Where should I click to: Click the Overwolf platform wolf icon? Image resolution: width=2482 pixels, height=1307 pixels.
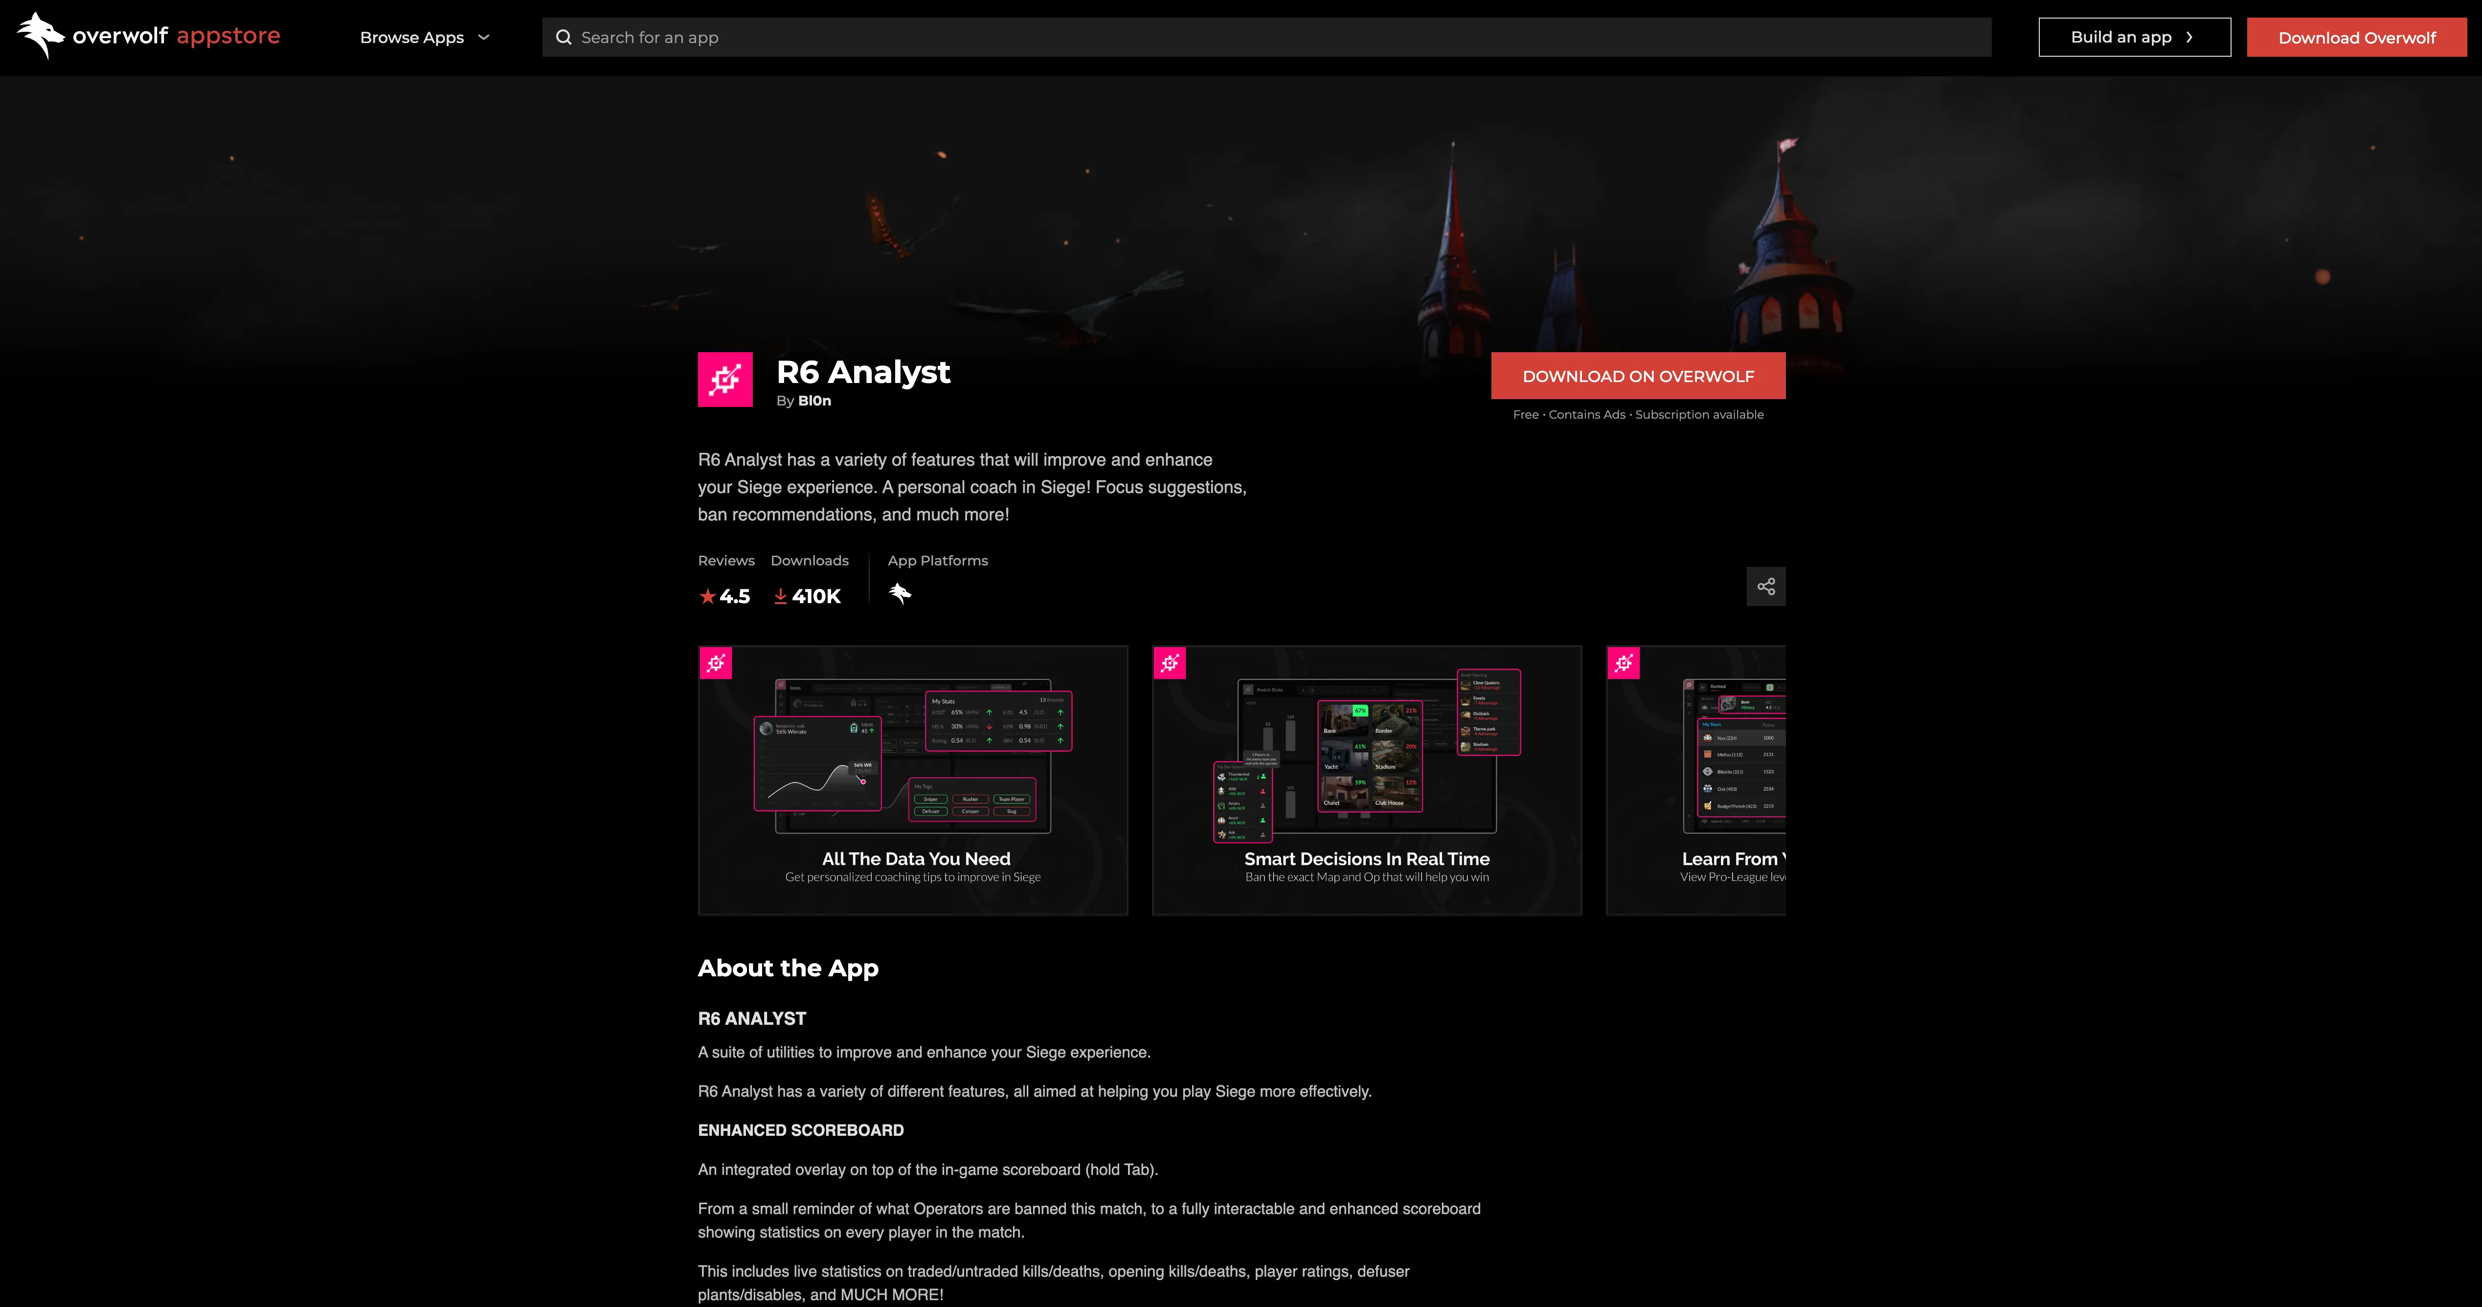point(900,593)
